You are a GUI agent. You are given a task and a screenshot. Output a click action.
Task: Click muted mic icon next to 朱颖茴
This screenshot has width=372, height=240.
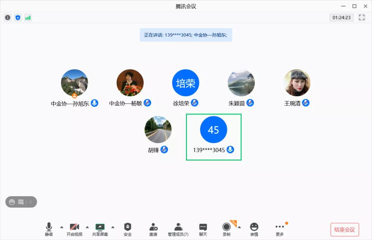click(250, 103)
